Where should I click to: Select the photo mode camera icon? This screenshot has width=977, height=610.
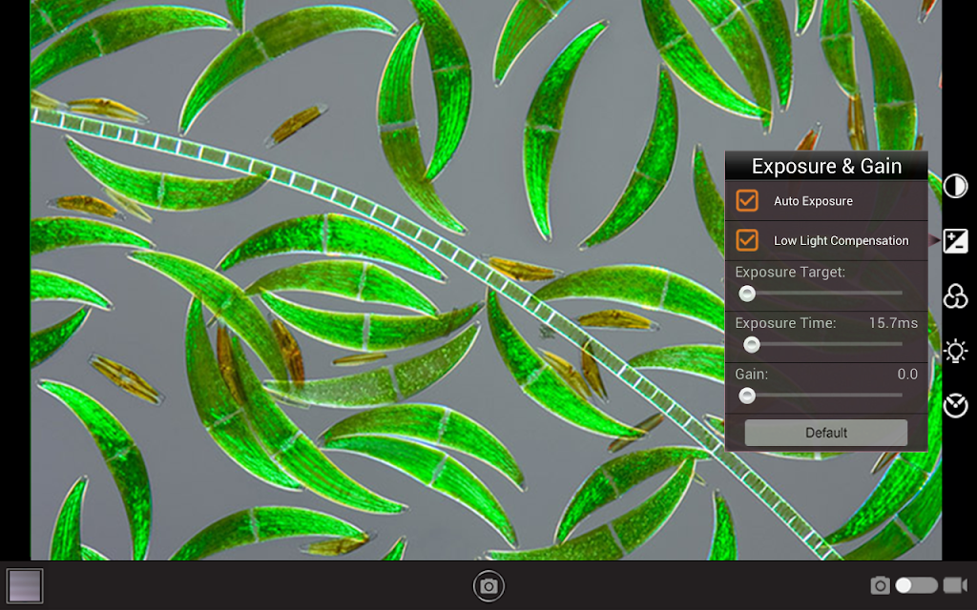tap(880, 585)
